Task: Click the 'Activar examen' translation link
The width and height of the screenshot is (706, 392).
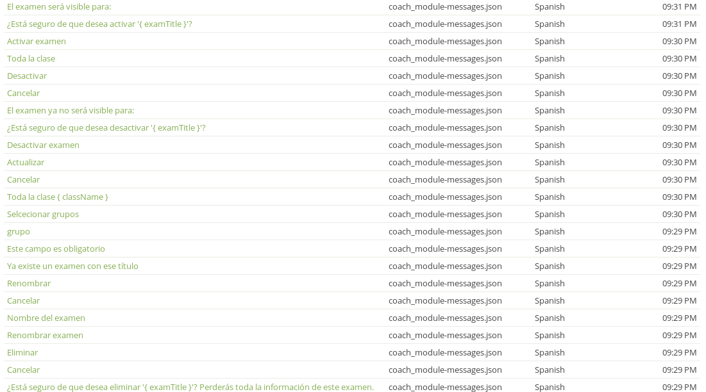Action: [37, 42]
